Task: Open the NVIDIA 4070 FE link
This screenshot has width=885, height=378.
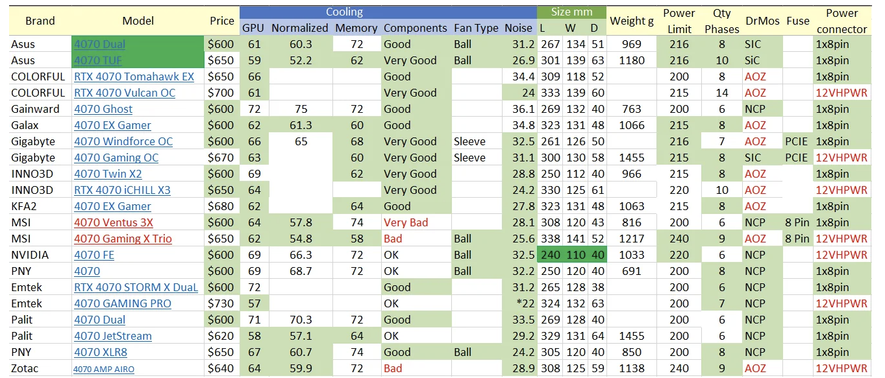Action: pyautogui.click(x=94, y=255)
